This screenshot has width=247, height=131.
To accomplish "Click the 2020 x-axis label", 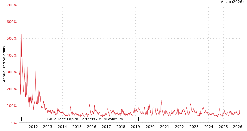I will [x=150, y=127].
